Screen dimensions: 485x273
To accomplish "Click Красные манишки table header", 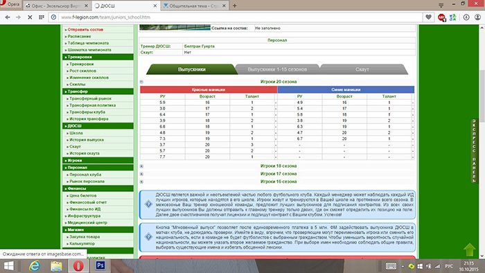I will click(209, 89).
